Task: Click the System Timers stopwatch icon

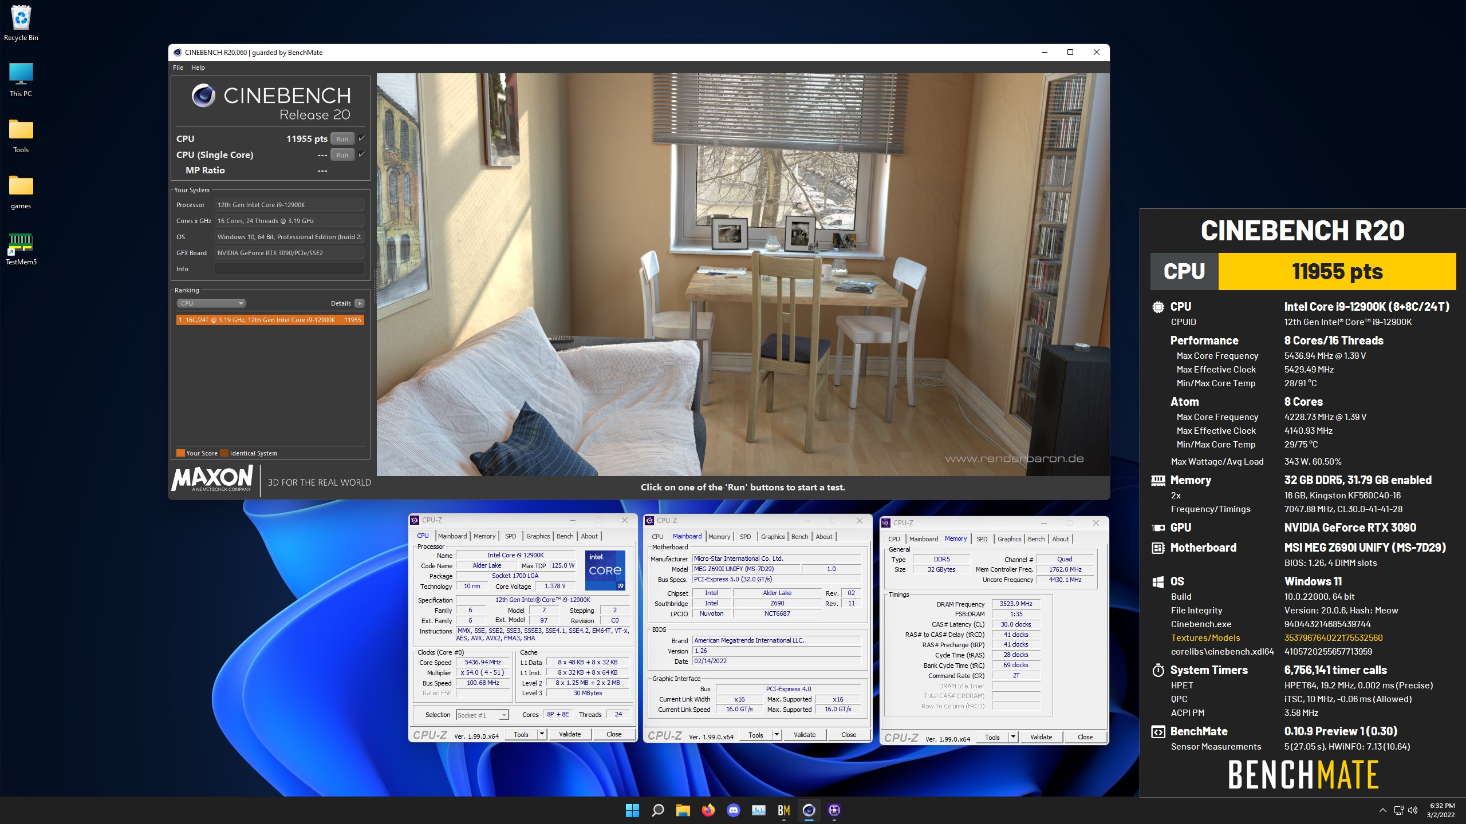Action: tap(1158, 670)
